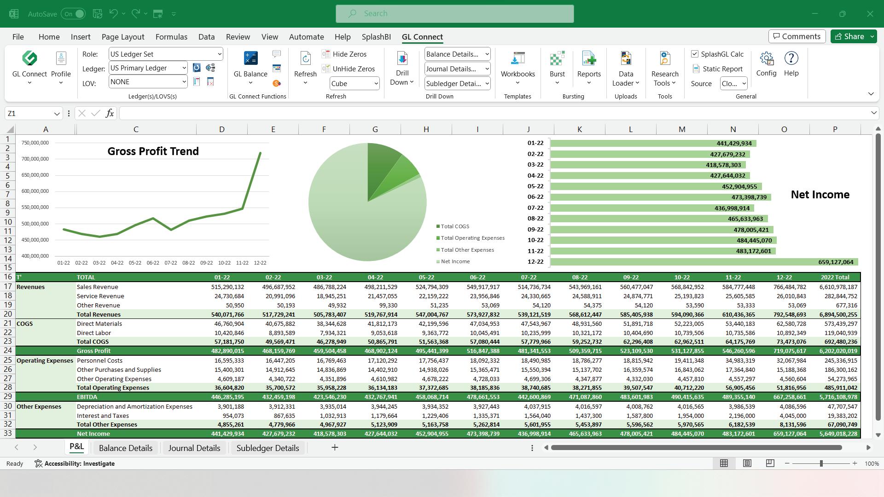Open the GL Balance function icon

coord(250,58)
